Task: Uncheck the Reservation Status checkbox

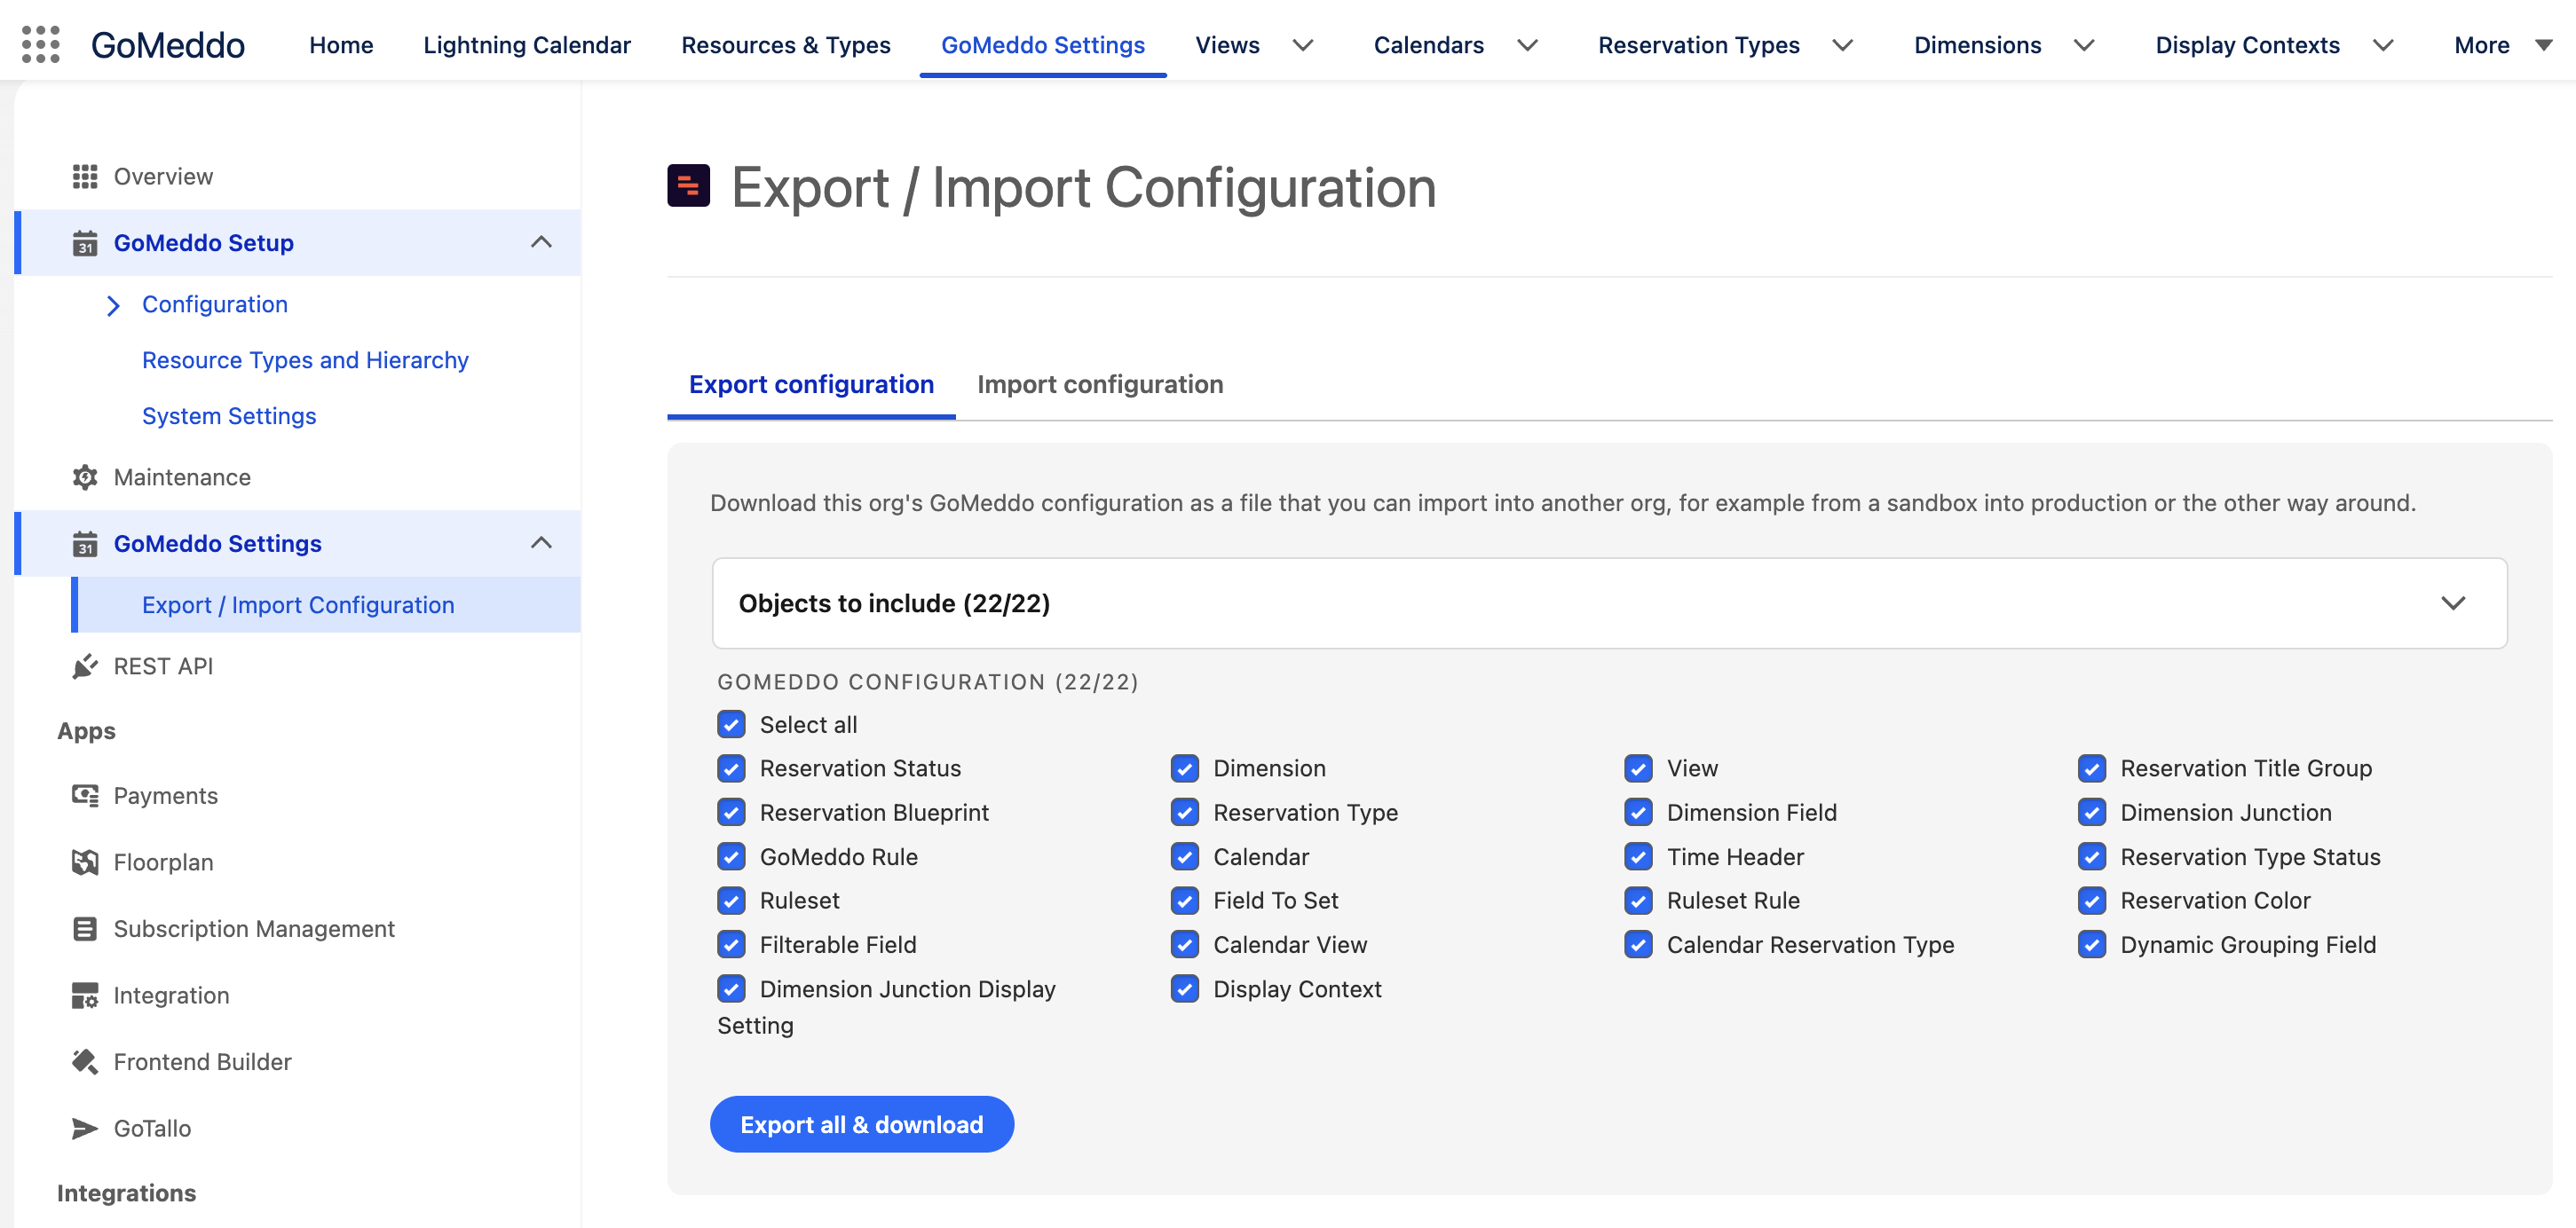Action: tap(731, 768)
